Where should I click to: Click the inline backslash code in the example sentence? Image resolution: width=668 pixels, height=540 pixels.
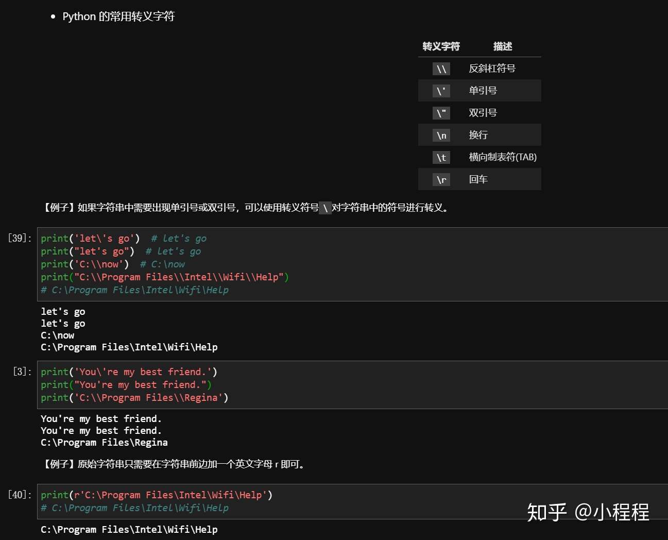[325, 208]
